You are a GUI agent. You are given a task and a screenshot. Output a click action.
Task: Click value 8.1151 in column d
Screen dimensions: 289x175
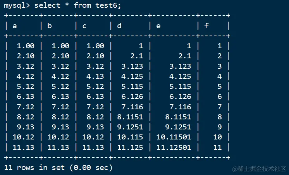tap(130, 117)
